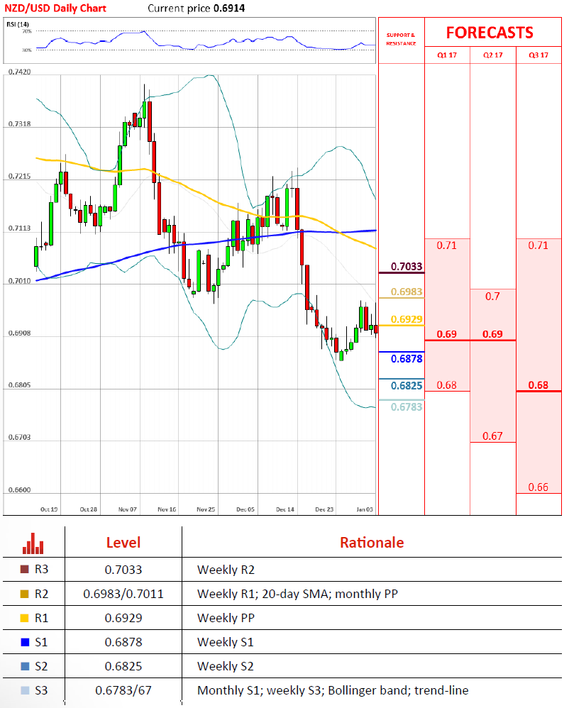Click the Support & Resistance header
This screenshot has width=569, height=708.
coord(401,39)
